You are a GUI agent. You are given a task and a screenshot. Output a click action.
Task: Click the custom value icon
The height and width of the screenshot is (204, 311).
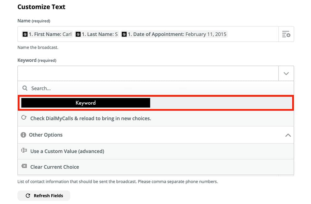24,151
